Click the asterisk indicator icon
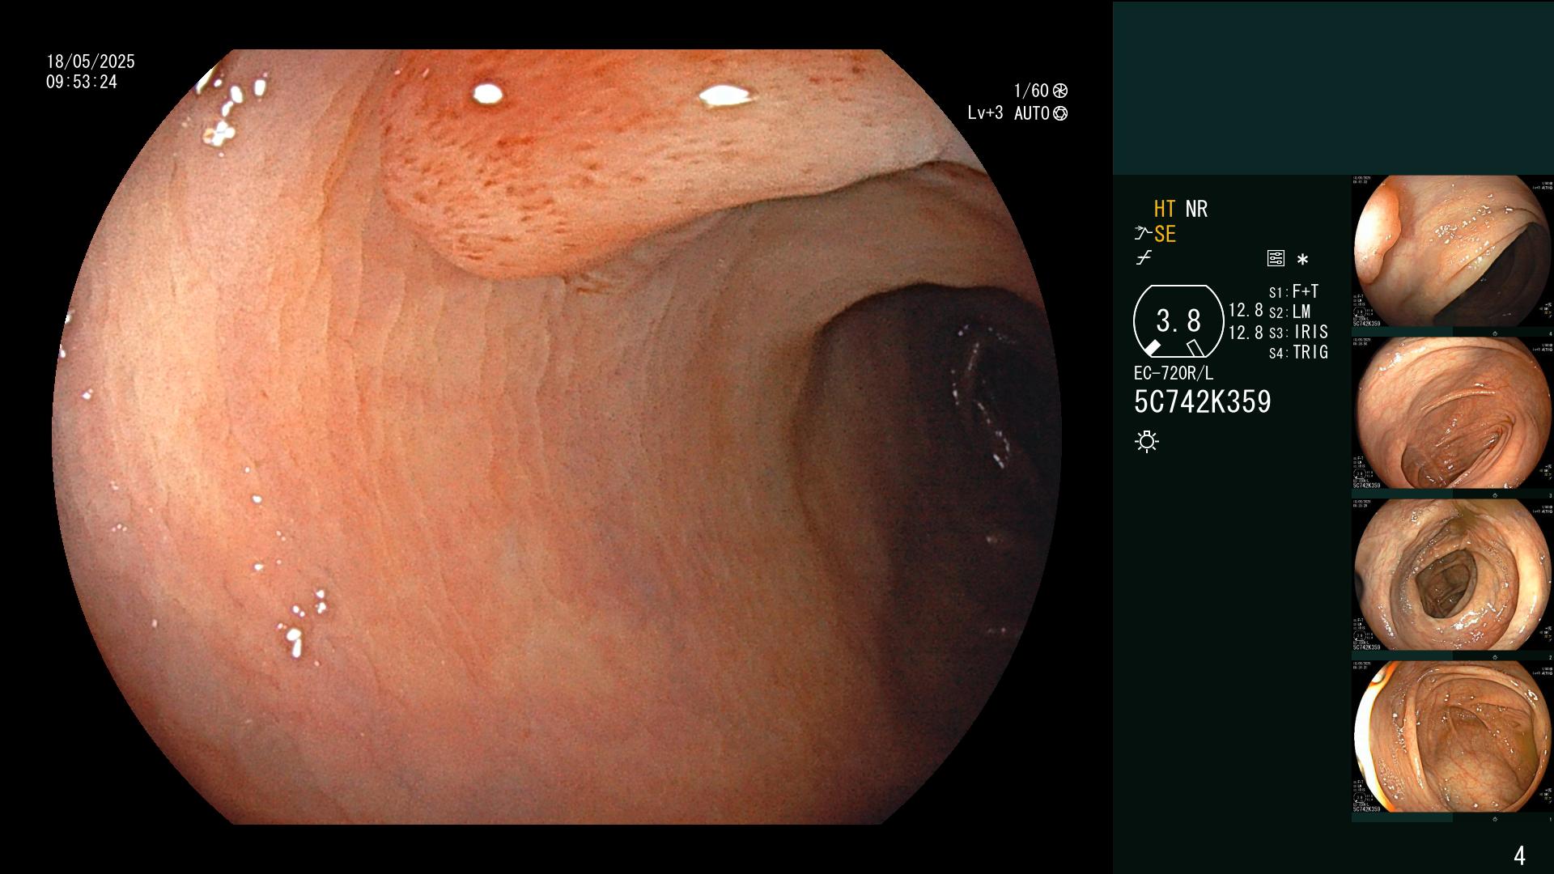1554x874 pixels. coord(1302,259)
